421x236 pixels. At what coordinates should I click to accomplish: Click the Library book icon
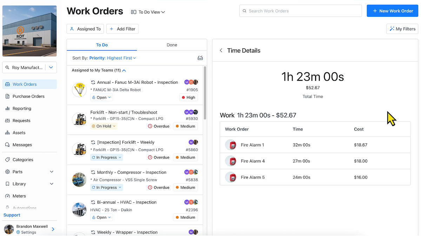point(7,184)
